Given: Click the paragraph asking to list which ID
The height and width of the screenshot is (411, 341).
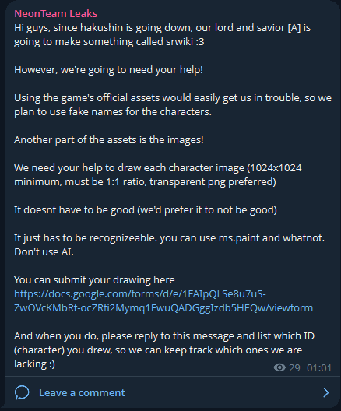Looking at the screenshot, I should tap(164, 350).
